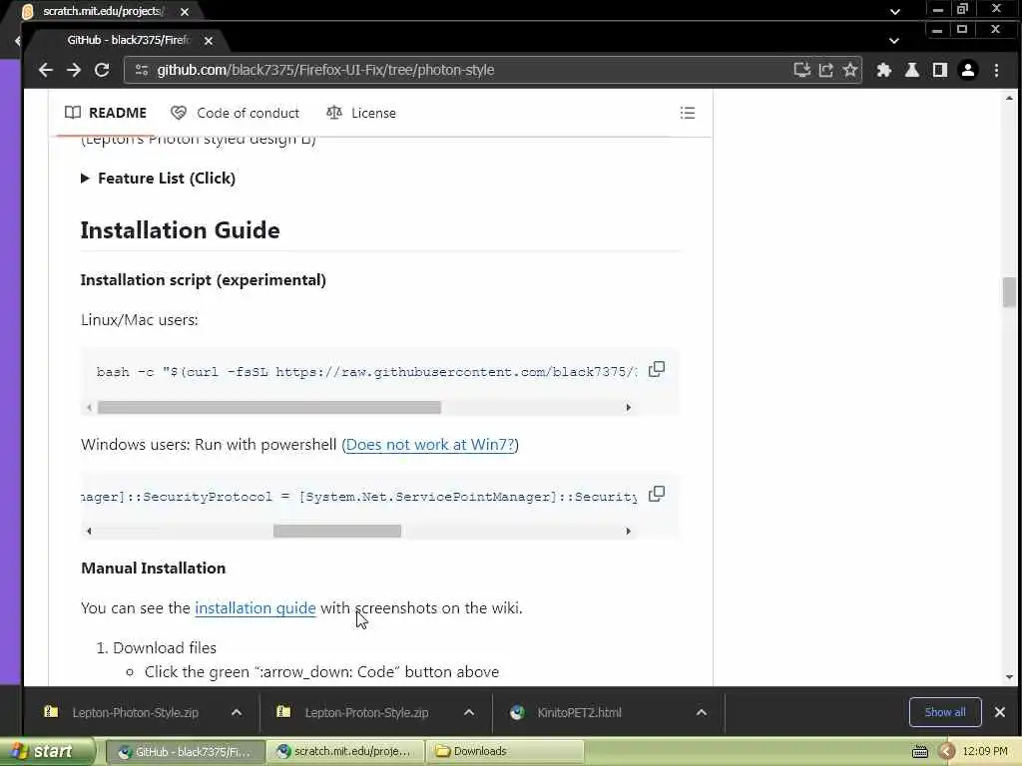
Task: Click the install app icon in address bar
Action: [801, 71]
